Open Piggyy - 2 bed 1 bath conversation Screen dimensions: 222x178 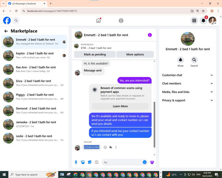34,97
